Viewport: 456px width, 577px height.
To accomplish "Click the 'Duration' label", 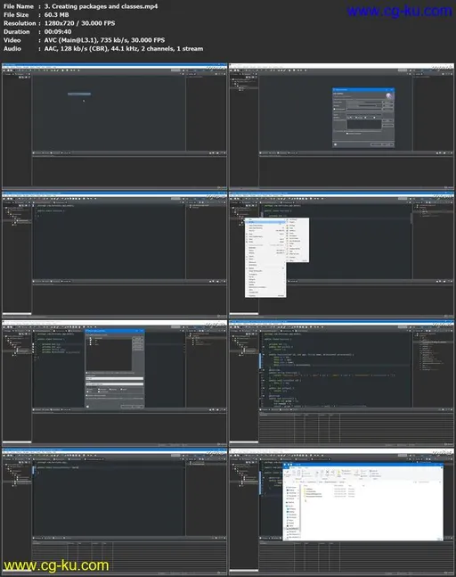I will coord(17,31).
